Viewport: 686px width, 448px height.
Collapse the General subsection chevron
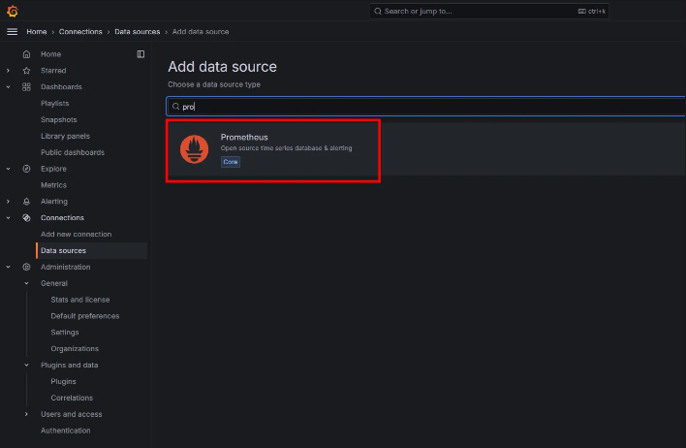click(26, 283)
